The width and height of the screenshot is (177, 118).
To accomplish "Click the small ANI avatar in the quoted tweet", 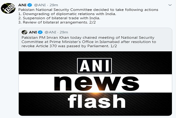I will coord(24,32).
